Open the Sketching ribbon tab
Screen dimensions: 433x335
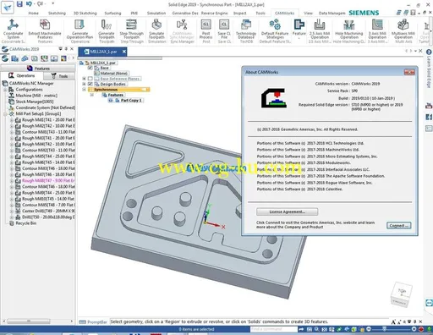[57, 13]
